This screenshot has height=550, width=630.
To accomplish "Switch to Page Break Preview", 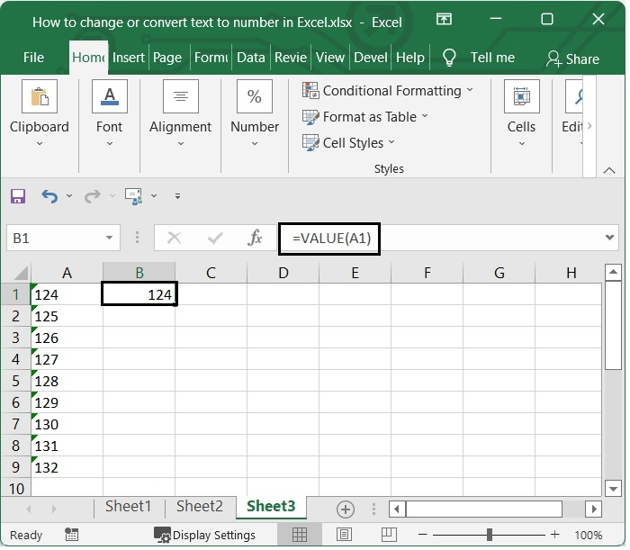I will (389, 535).
